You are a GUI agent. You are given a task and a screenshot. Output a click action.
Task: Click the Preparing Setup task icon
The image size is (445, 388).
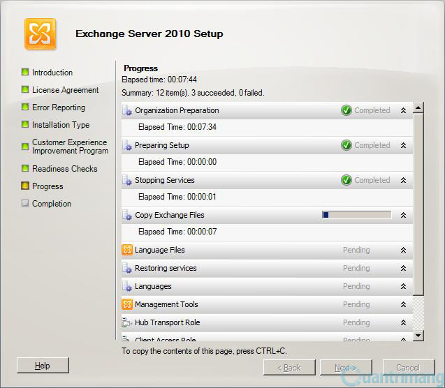click(127, 145)
